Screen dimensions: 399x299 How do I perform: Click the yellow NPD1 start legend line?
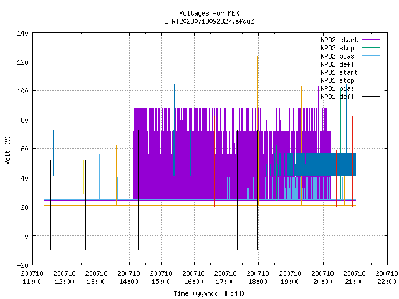point(372,72)
